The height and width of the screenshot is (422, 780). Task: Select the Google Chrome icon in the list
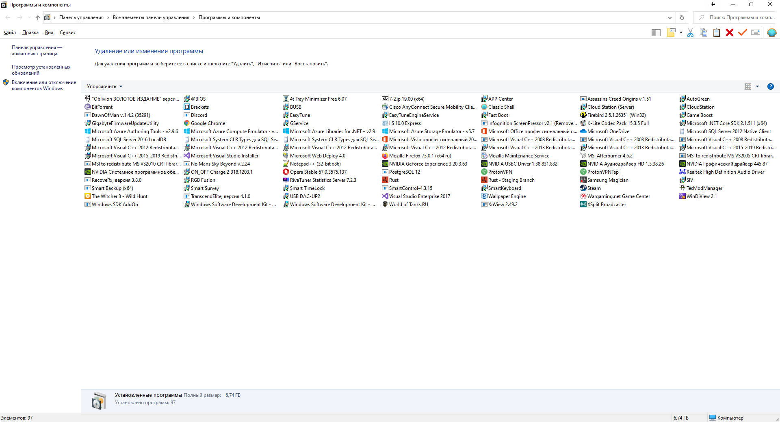pos(186,123)
